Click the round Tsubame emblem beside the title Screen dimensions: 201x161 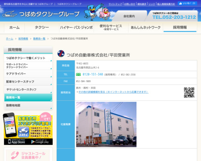click(x=61, y=54)
